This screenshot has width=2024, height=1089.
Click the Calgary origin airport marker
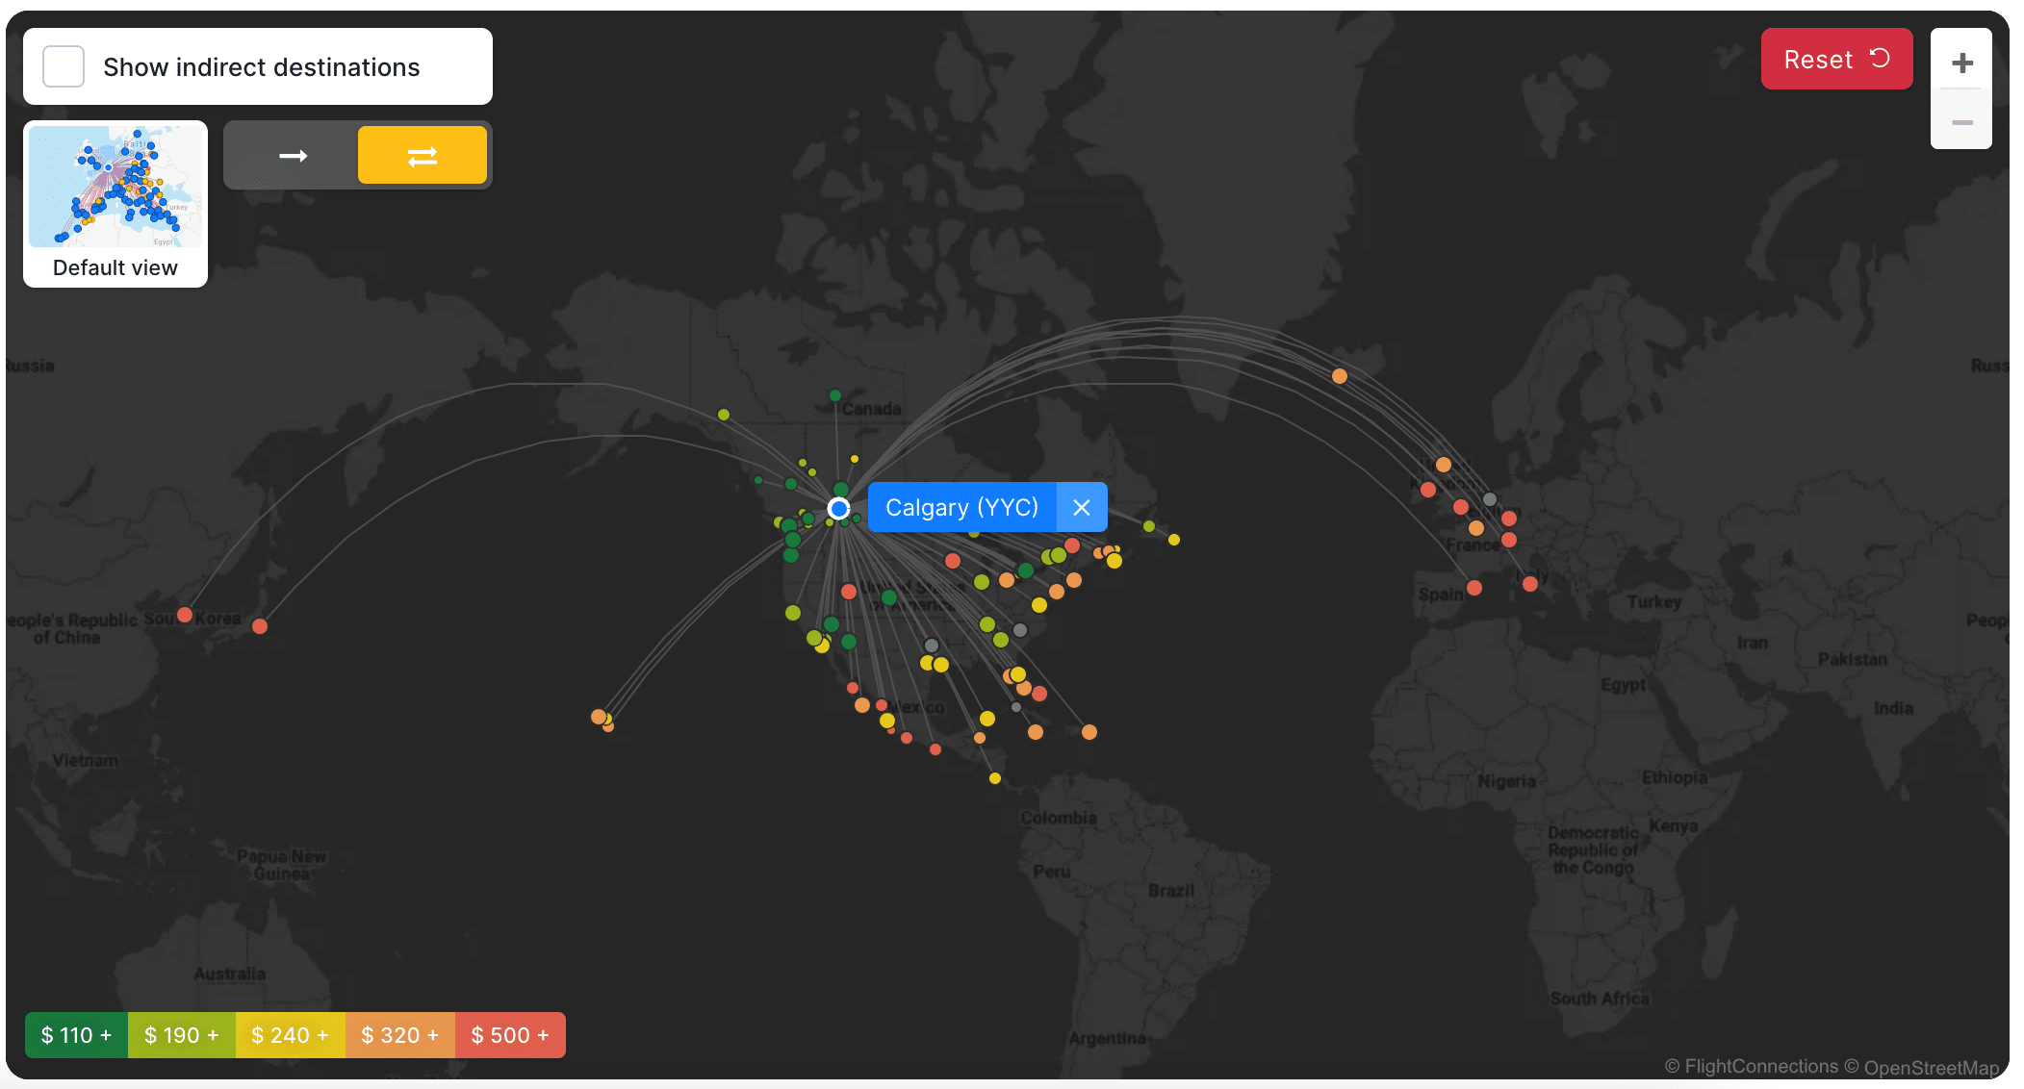tap(839, 509)
